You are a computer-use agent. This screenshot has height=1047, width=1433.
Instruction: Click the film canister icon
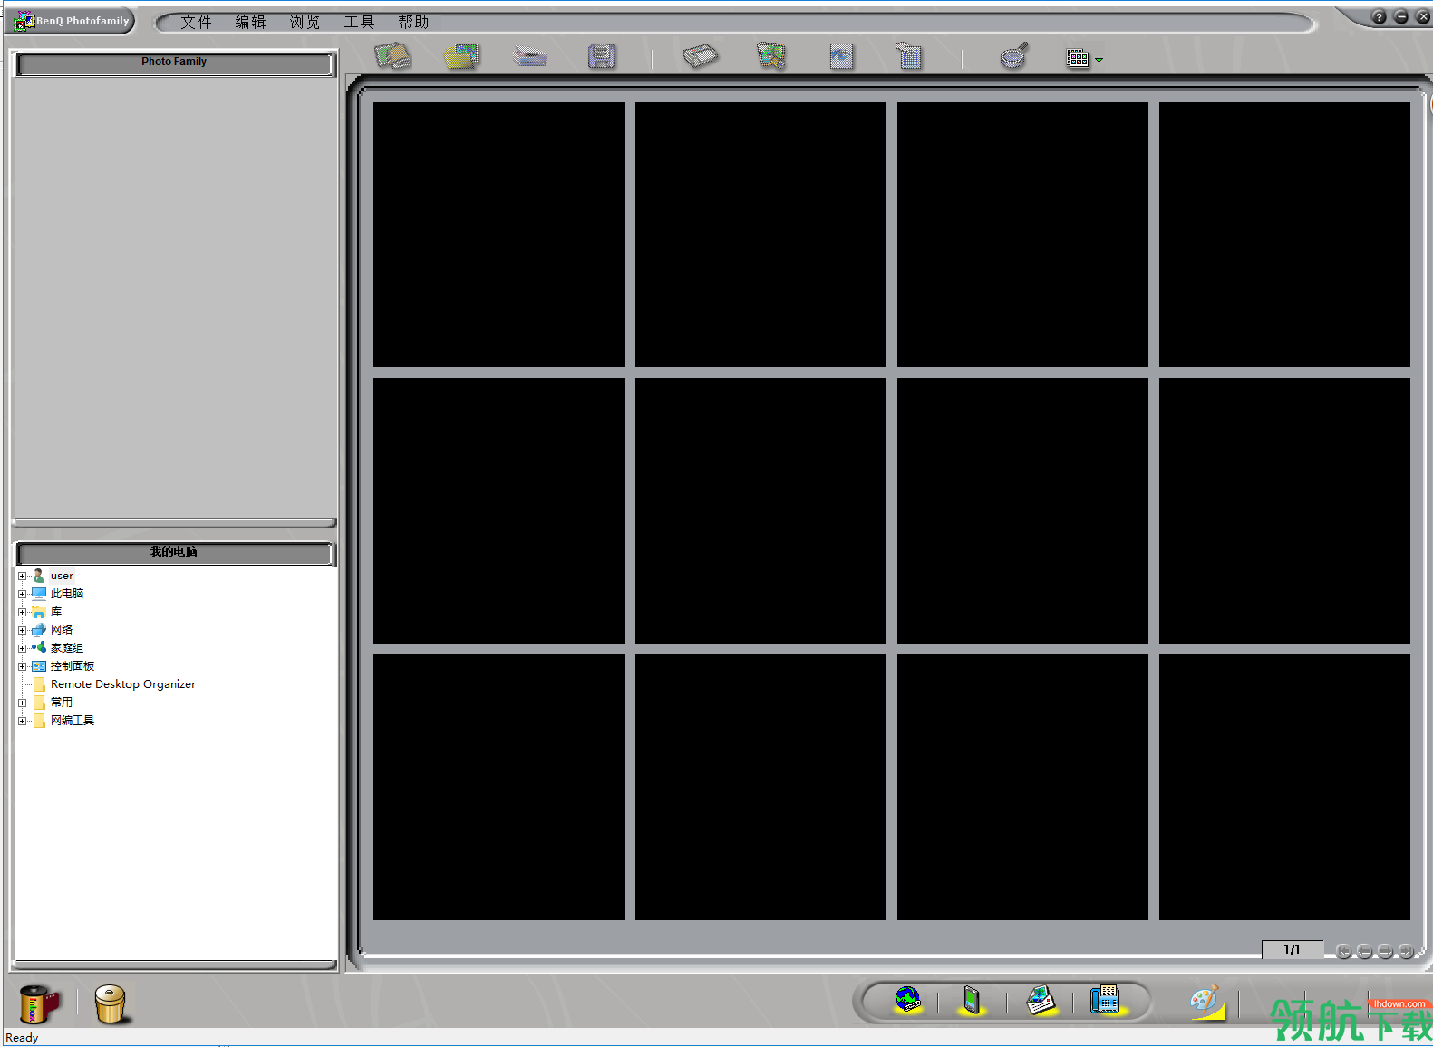click(39, 1003)
